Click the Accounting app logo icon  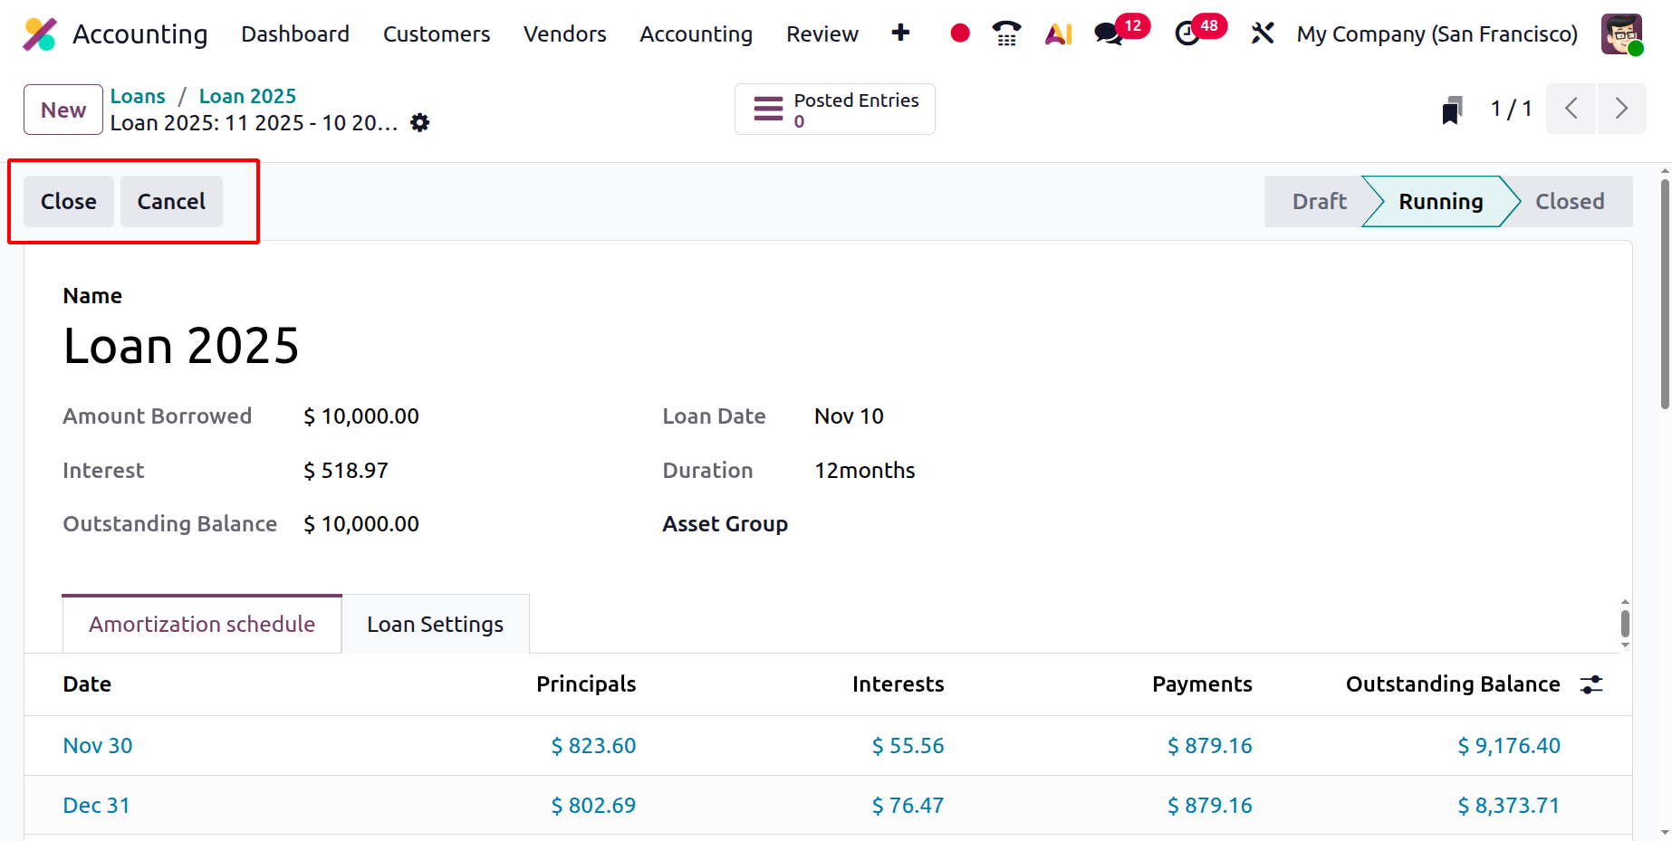point(40,34)
